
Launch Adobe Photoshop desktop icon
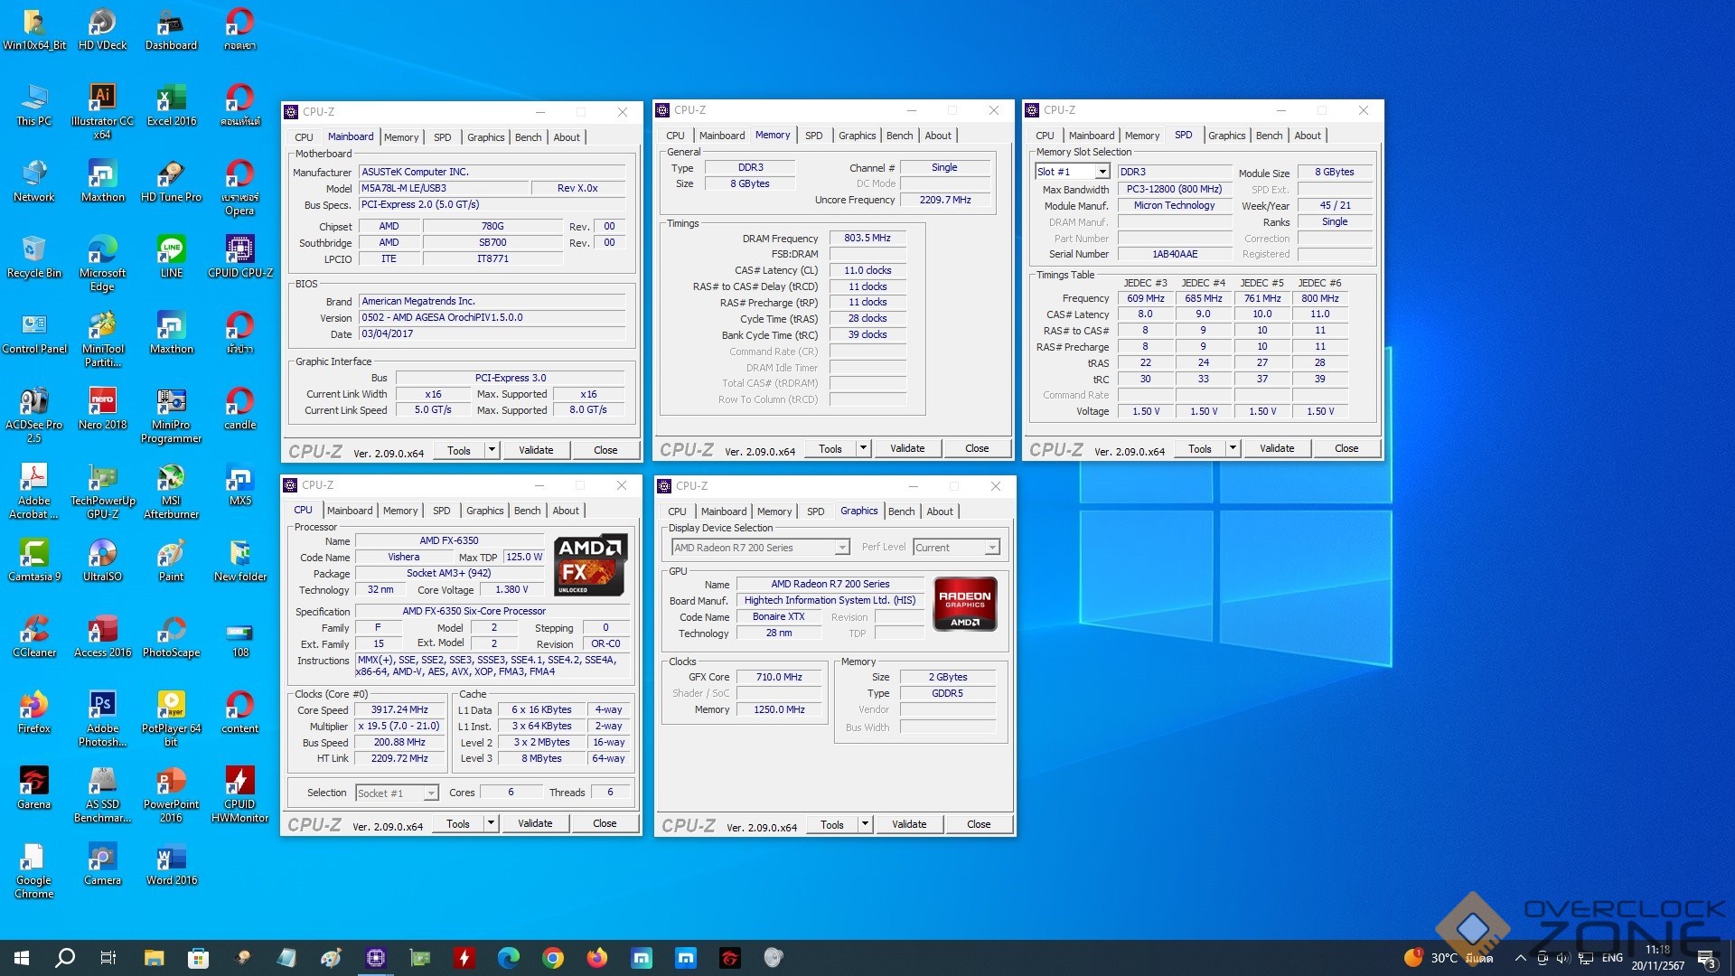tap(102, 719)
